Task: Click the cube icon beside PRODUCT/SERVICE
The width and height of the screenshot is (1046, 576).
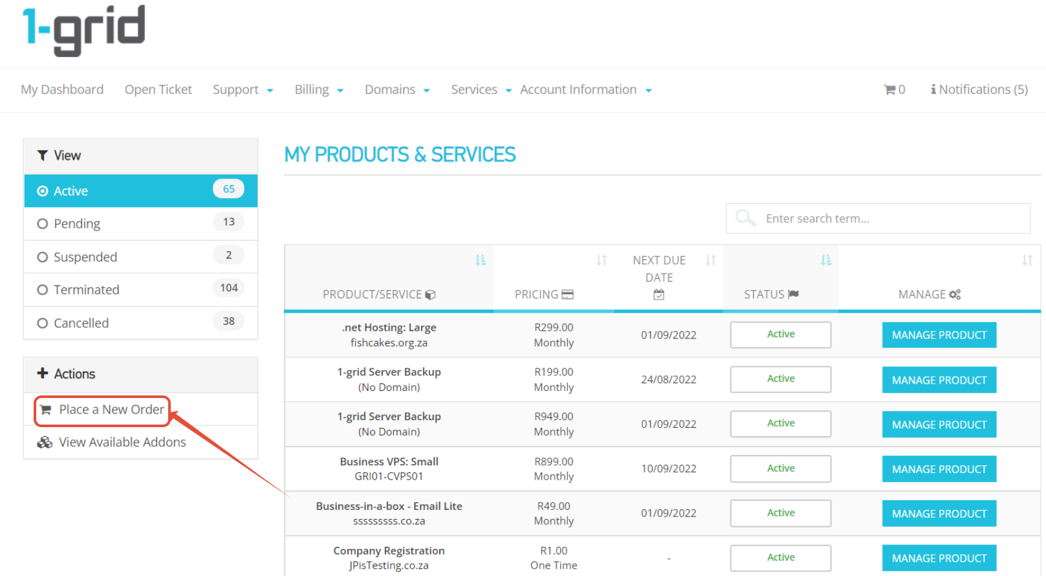Action: pos(430,294)
